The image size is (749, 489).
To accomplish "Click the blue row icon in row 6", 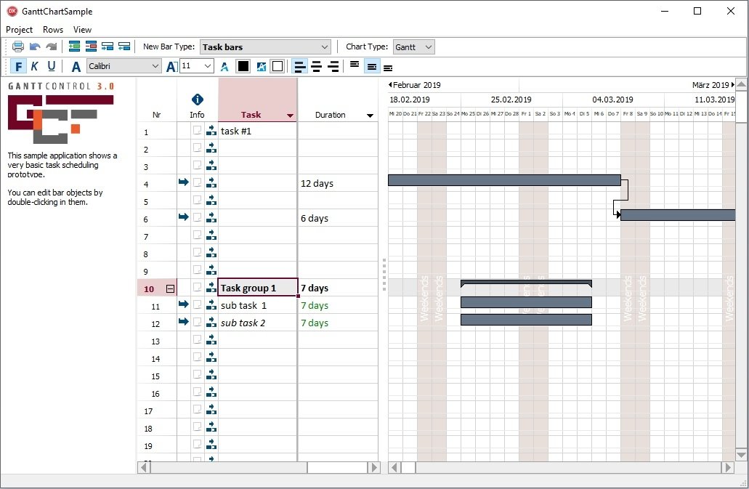I will coord(211,218).
